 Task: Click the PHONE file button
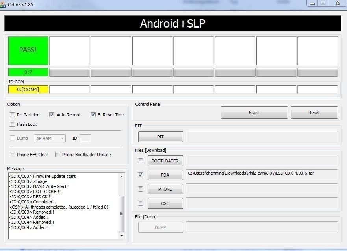[165, 189]
